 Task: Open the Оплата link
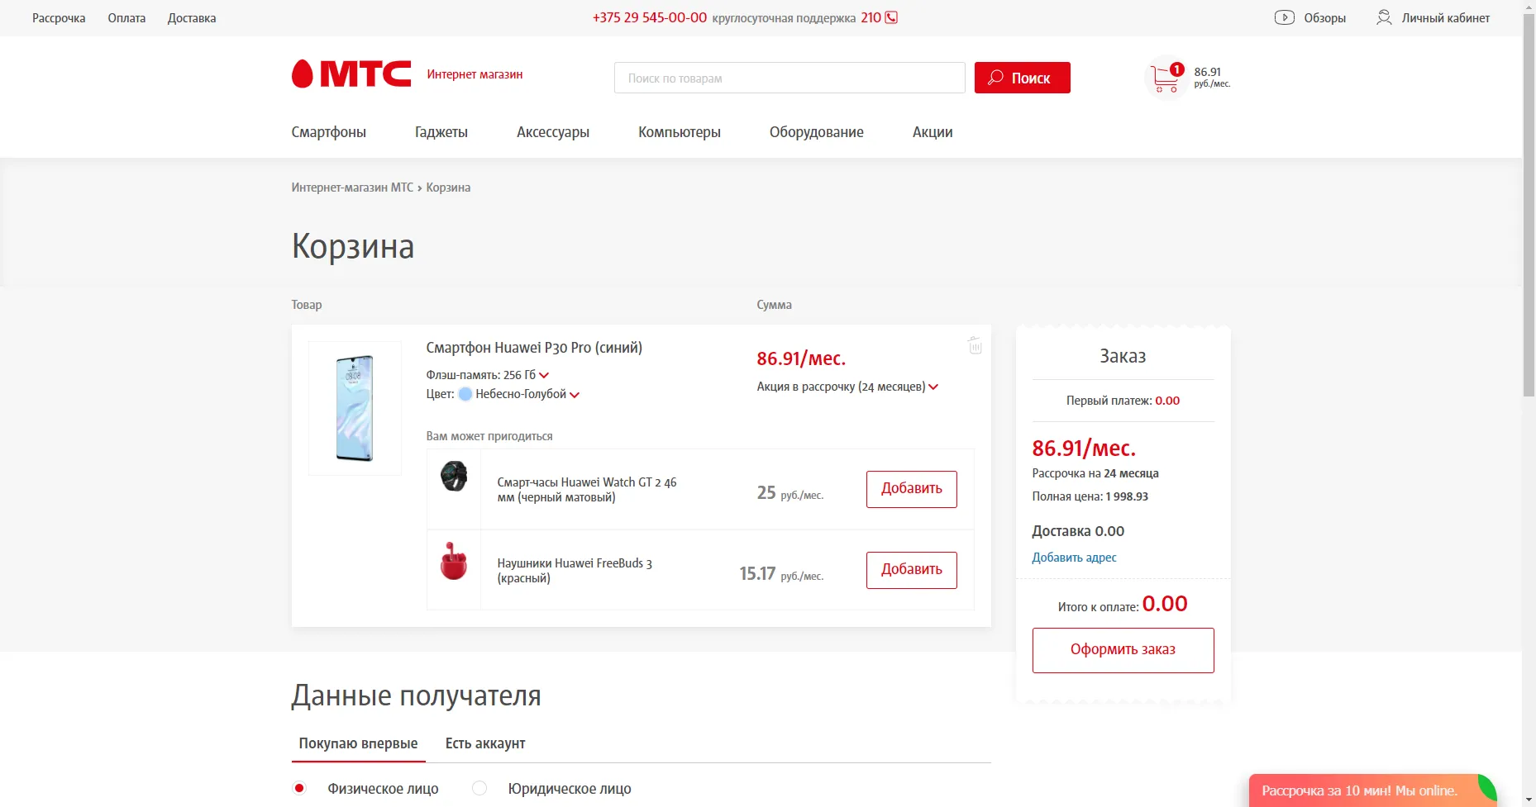[126, 18]
